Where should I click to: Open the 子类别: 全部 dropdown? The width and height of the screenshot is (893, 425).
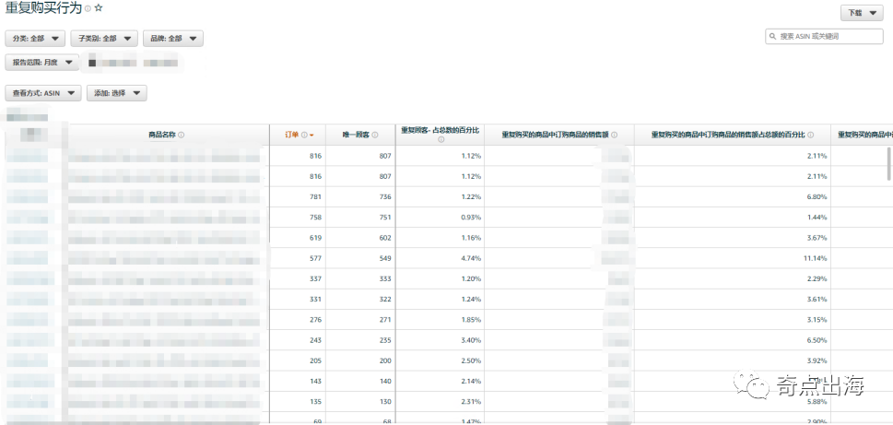[x=104, y=39]
